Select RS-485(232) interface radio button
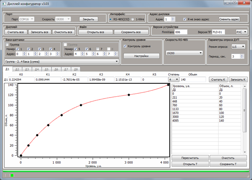 point(110,19)
